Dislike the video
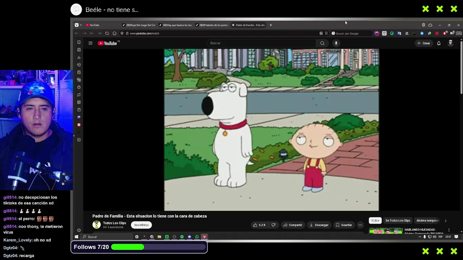 pos(273,225)
